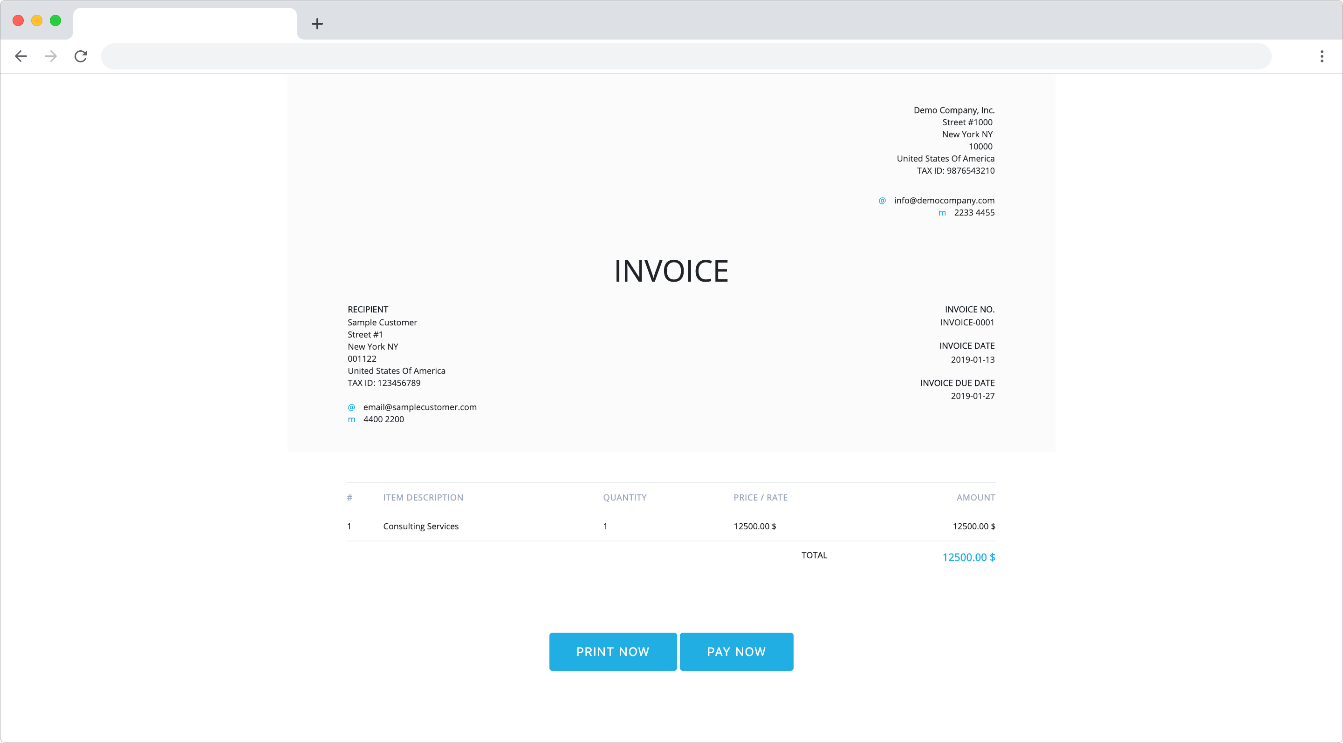Viewport: 1343px width, 743px height.
Task: Click invoice number 'INVOICE-0001'
Action: [967, 322]
